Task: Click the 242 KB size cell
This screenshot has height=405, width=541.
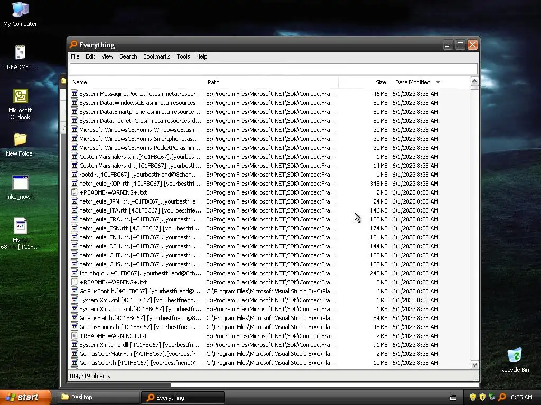Action: pos(378,273)
